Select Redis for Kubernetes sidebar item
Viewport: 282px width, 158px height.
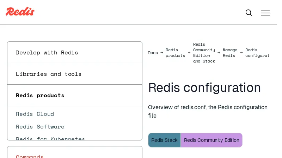50,138
